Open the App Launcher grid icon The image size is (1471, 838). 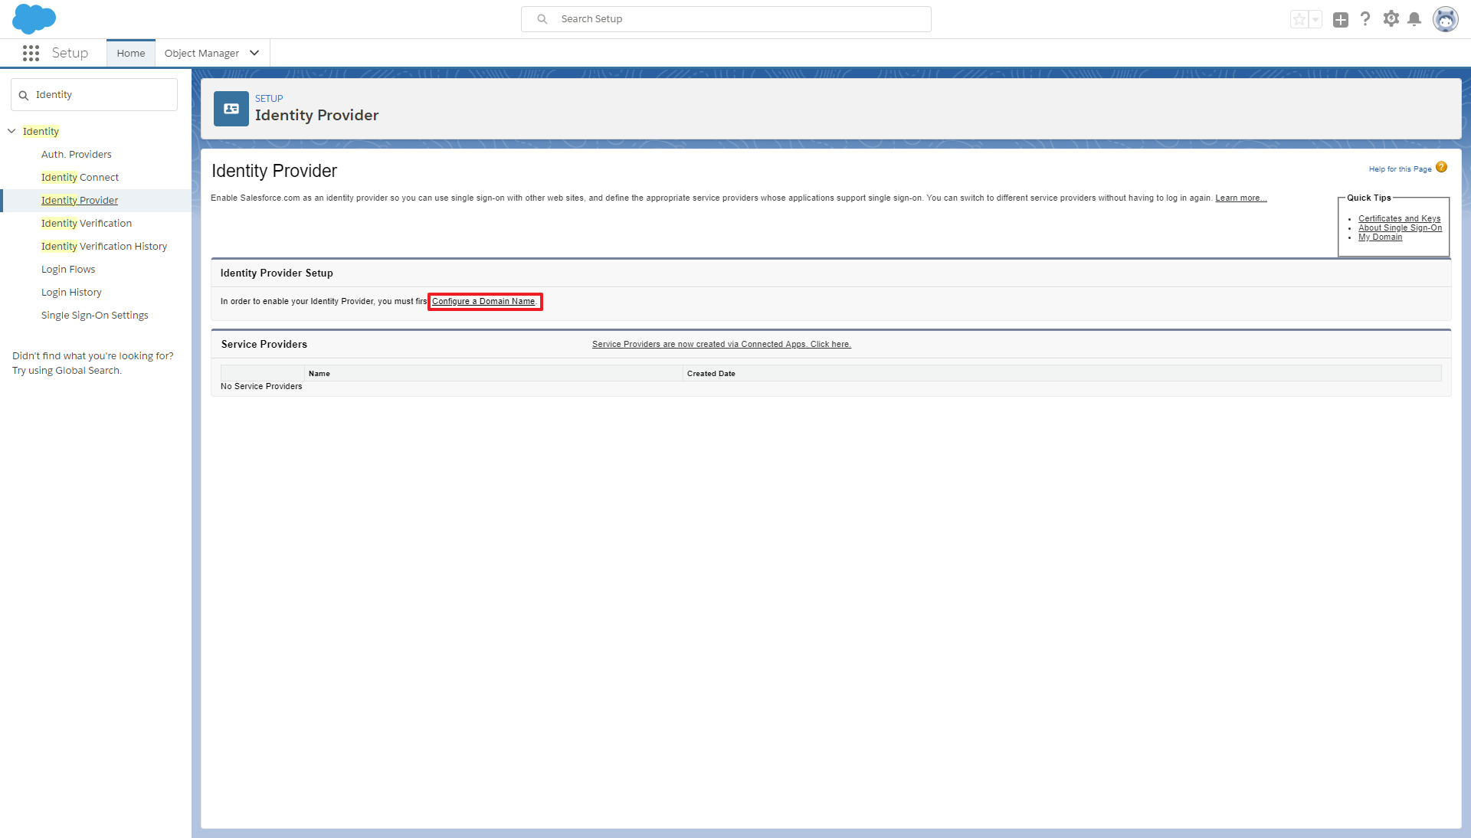click(x=31, y=53)
